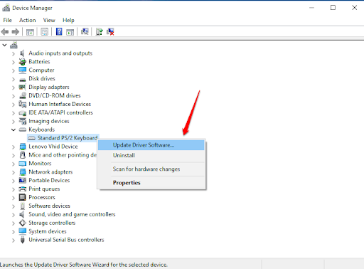
Task: Expand Audio inputs and outputs
Action: [14, 53]
